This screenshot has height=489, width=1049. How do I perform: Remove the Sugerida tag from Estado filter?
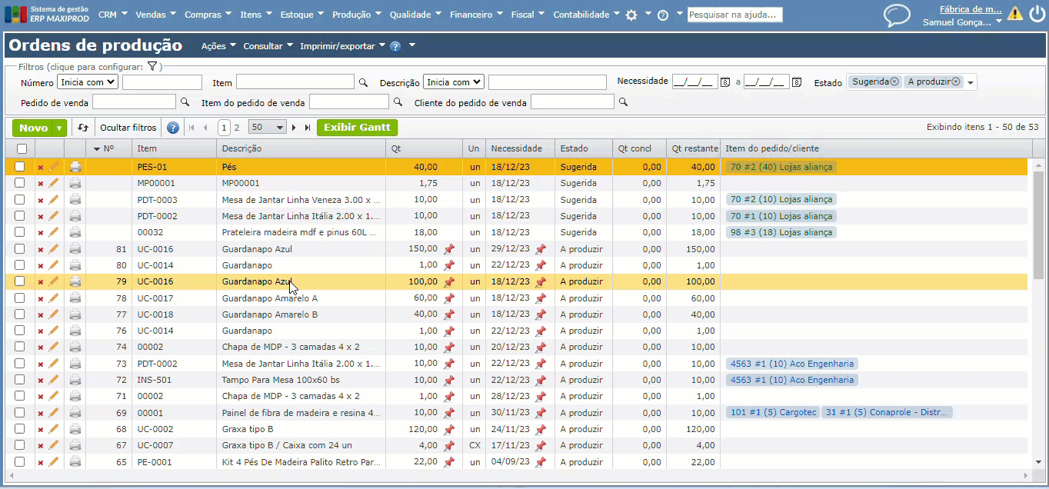894,81
